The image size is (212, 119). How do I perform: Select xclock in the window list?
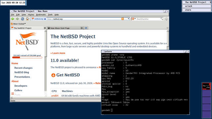coord(196,6)
